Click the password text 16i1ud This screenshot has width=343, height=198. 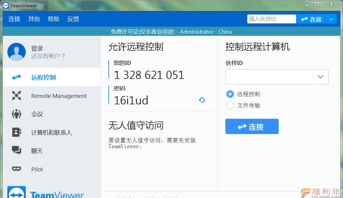click(x=131, y=100)
